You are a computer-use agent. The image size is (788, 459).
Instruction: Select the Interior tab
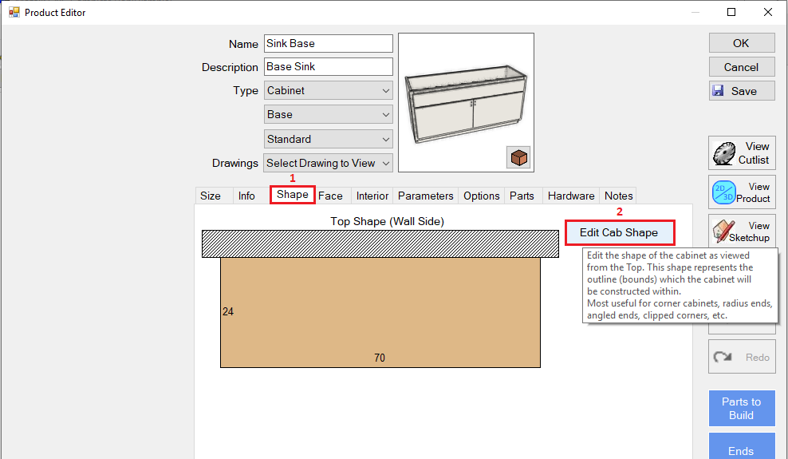point(372,196)
